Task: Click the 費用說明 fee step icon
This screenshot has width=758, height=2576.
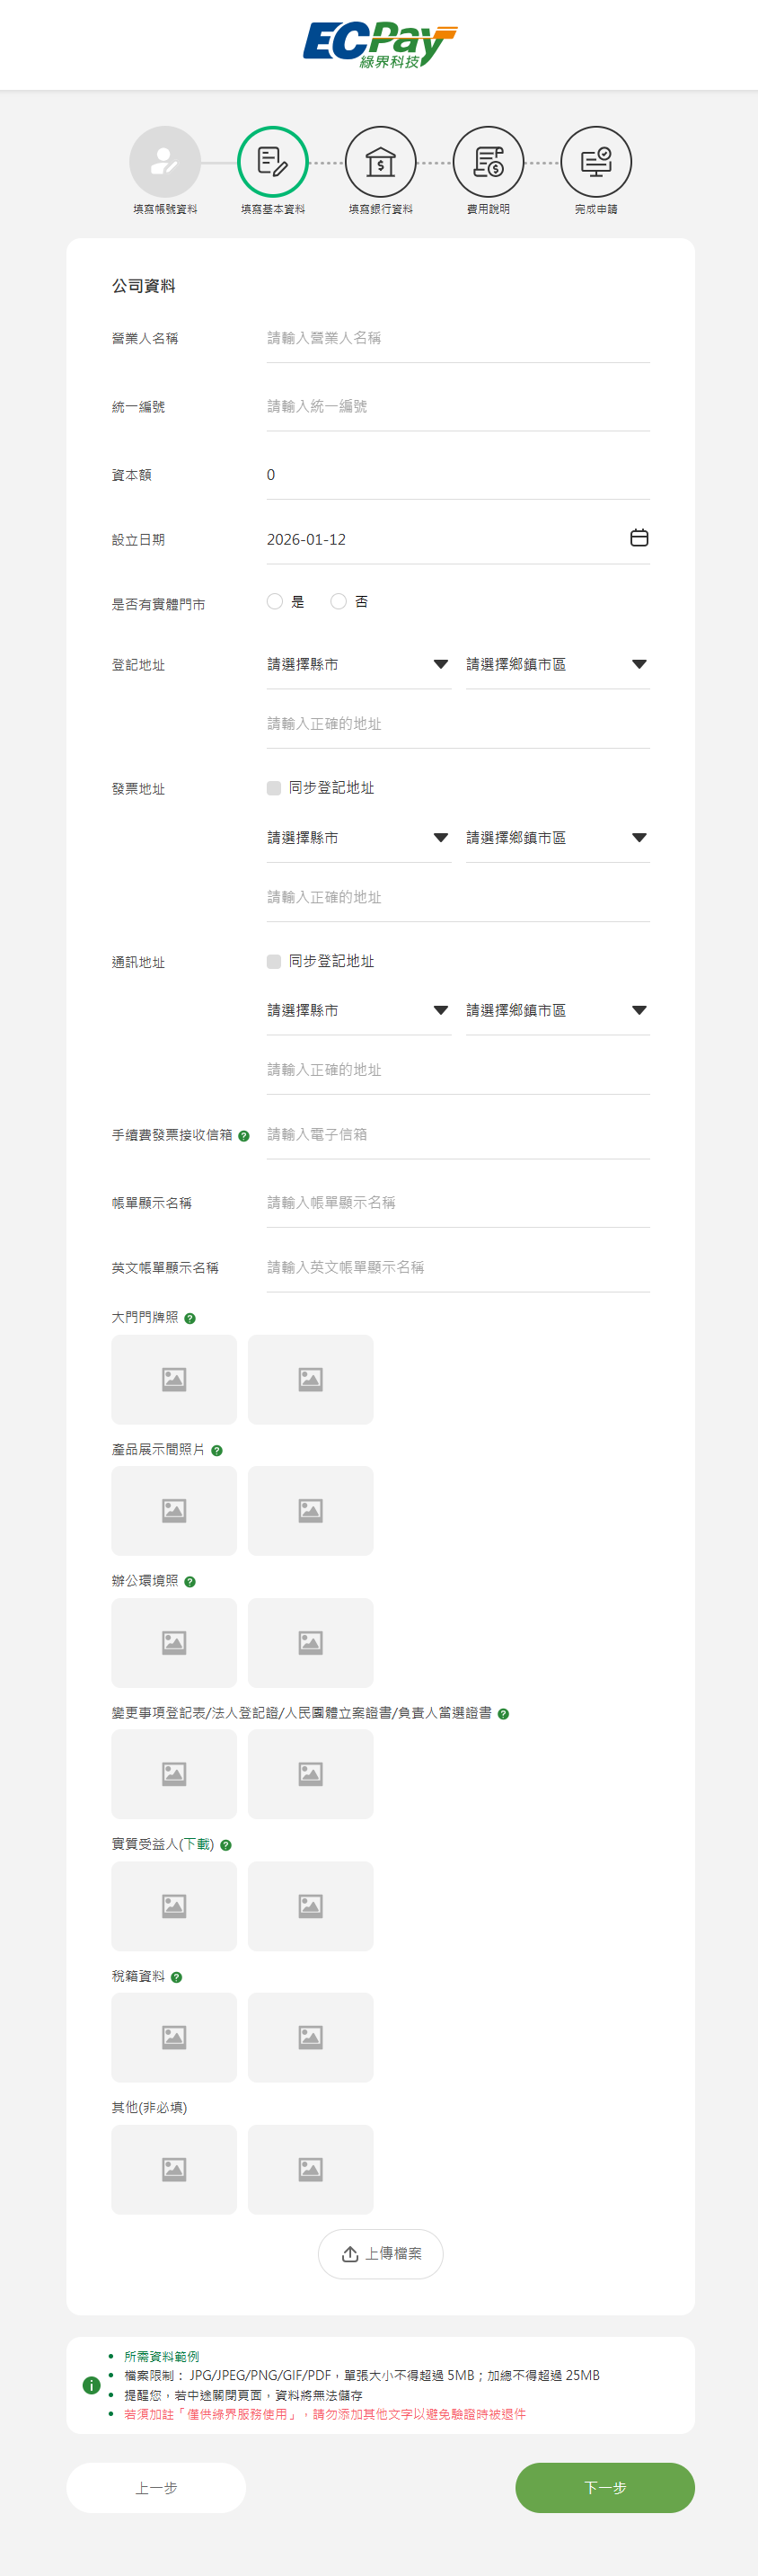Action: 489,162
